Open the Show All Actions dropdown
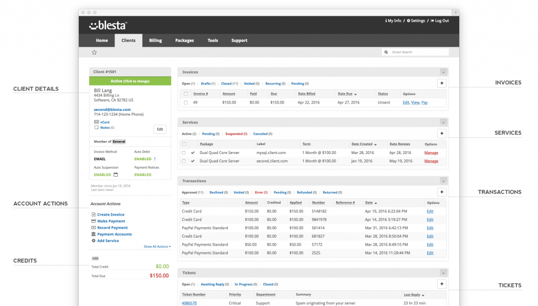The image size is (538, 306). coord(157,246)
